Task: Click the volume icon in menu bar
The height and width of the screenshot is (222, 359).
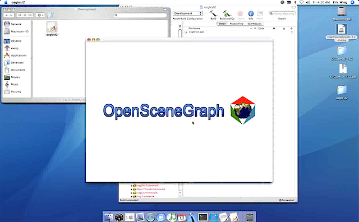Action: [308, 2]
